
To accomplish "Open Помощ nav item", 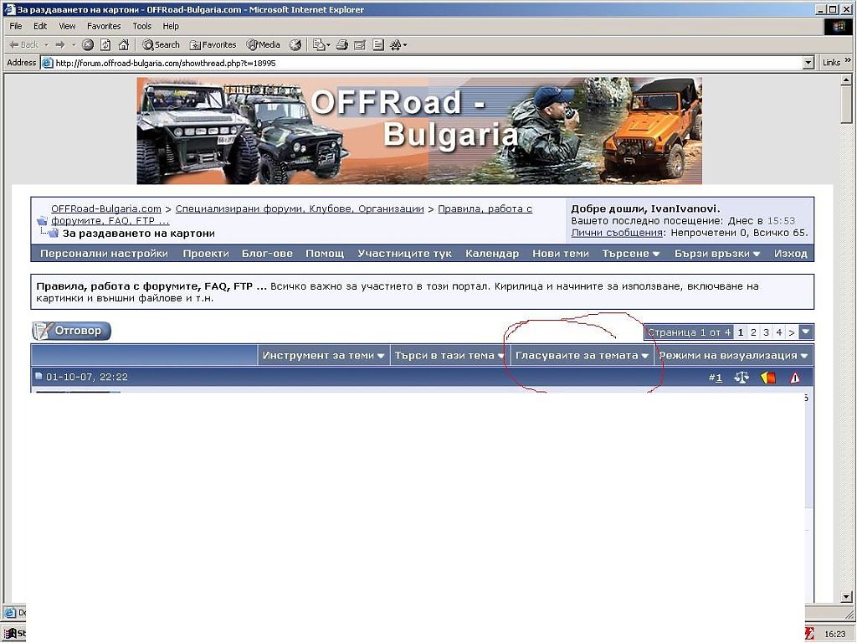I will pyautogui.click(x=325, y=254).
